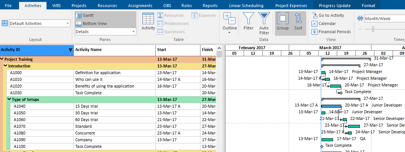Screen dimensions: 405x152
Task: Open the Activity table view
Action: coord(148,22)
